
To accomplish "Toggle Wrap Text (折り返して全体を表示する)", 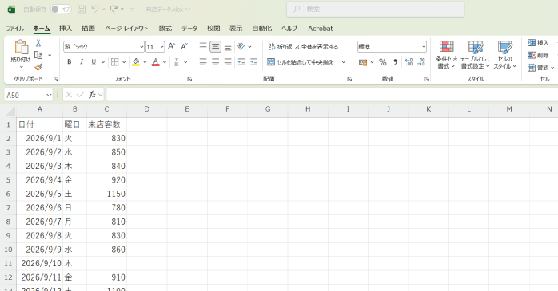I will [x=303, y=46].
